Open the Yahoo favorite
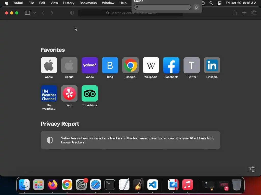 (x=89, y=65)
